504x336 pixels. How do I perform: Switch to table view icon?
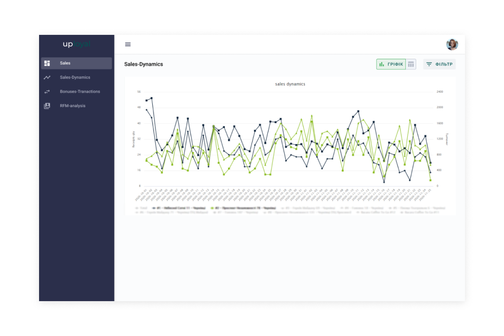pos(411,64)
